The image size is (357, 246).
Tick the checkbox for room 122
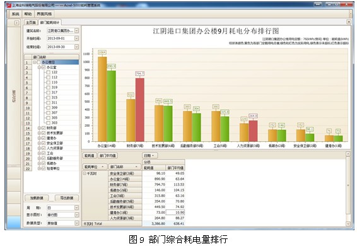(x=49, y=73)
